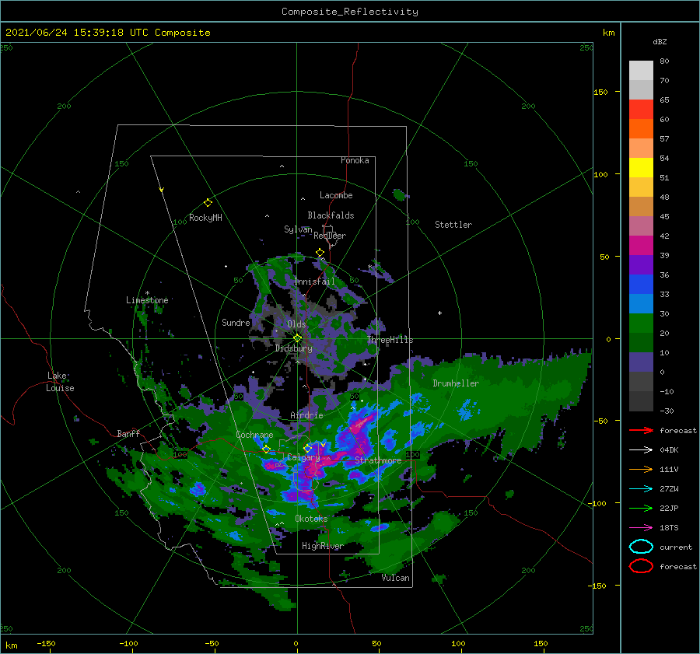This screenshot has height=654, width=700.
Task: Click the yellow diamond marker near RockyMH
Action: tap(208, 203)
